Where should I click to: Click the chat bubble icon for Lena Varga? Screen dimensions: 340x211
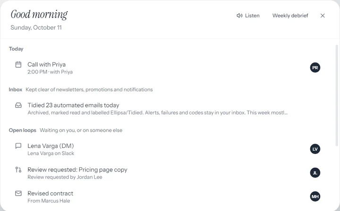(18, 146)
